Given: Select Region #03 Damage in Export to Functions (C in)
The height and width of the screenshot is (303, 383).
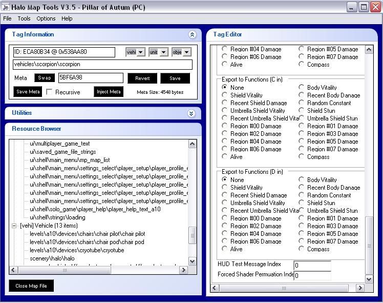Looking at the screenshot, I should point(301,133).
